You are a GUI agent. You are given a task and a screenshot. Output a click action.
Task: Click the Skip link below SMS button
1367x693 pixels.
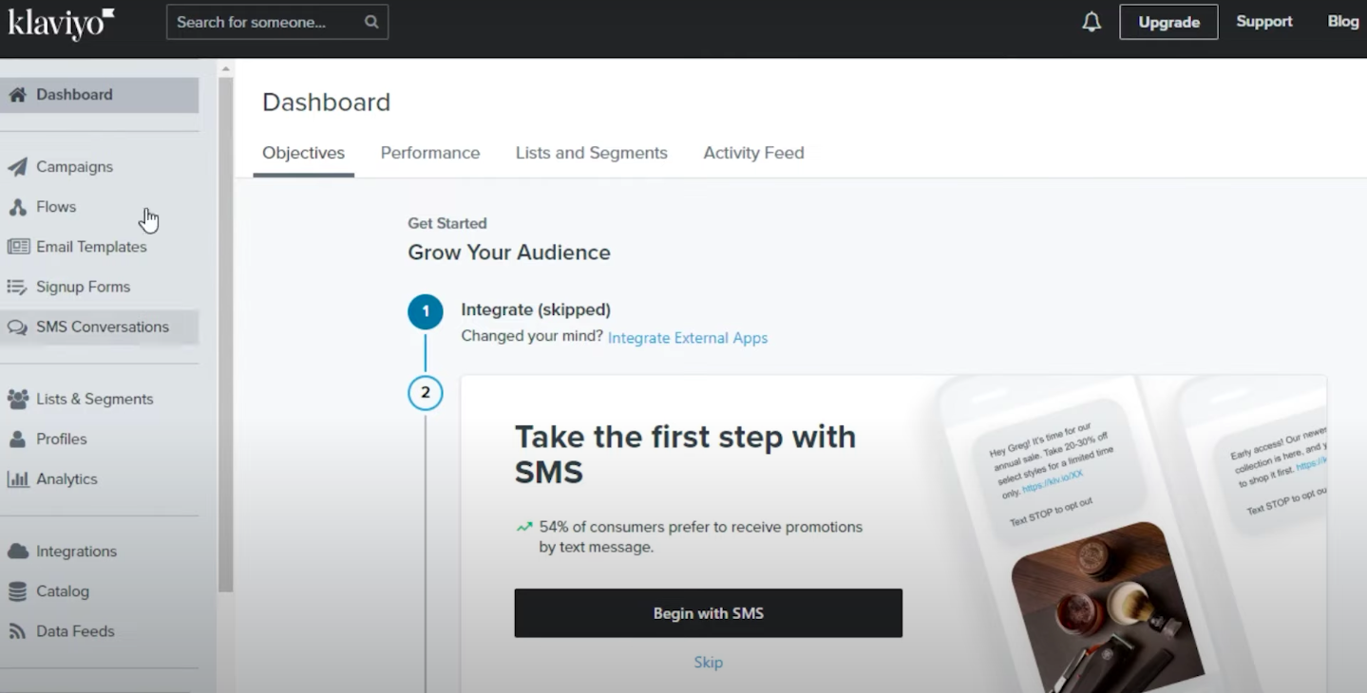click(x=708, y=663)
